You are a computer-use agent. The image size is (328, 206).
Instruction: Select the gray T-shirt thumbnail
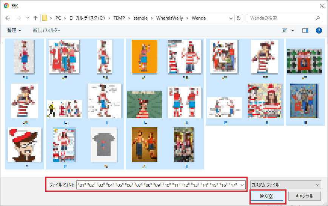104,145
